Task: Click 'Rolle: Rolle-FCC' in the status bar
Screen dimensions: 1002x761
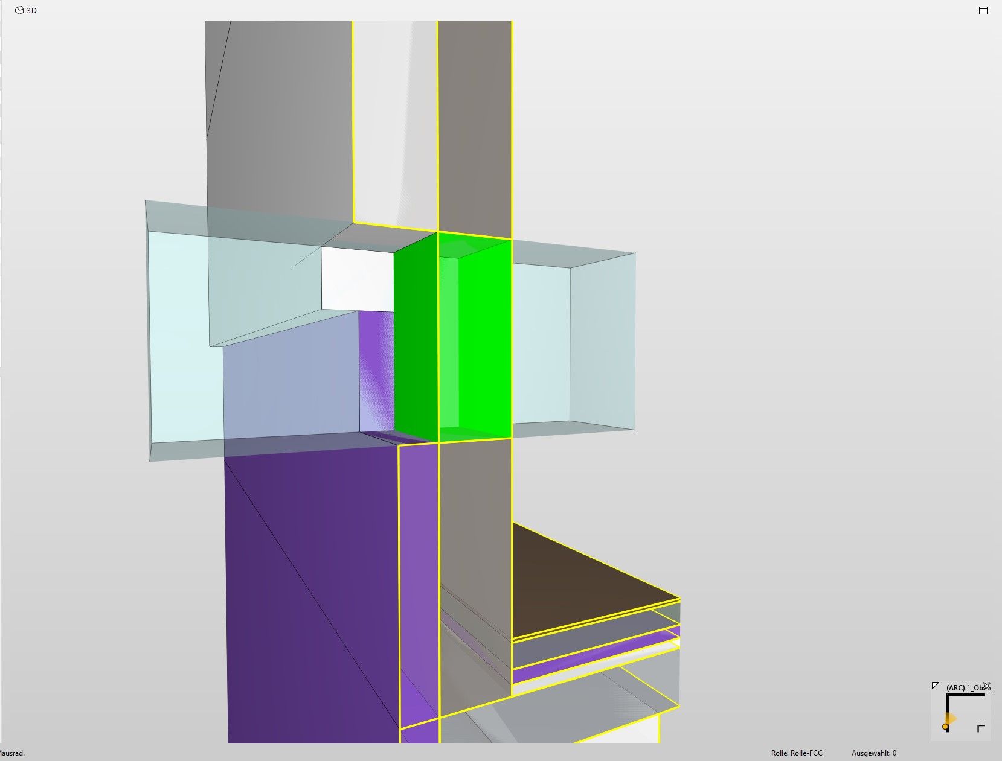Action: coord(797,753)
